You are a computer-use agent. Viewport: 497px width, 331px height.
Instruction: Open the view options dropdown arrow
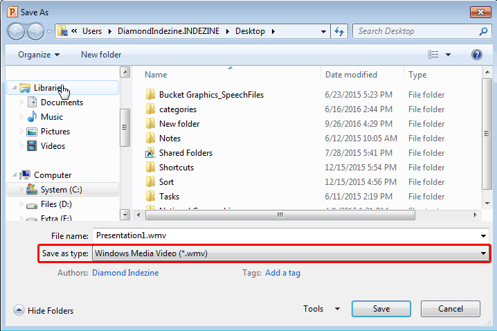(x=448, y=55)
